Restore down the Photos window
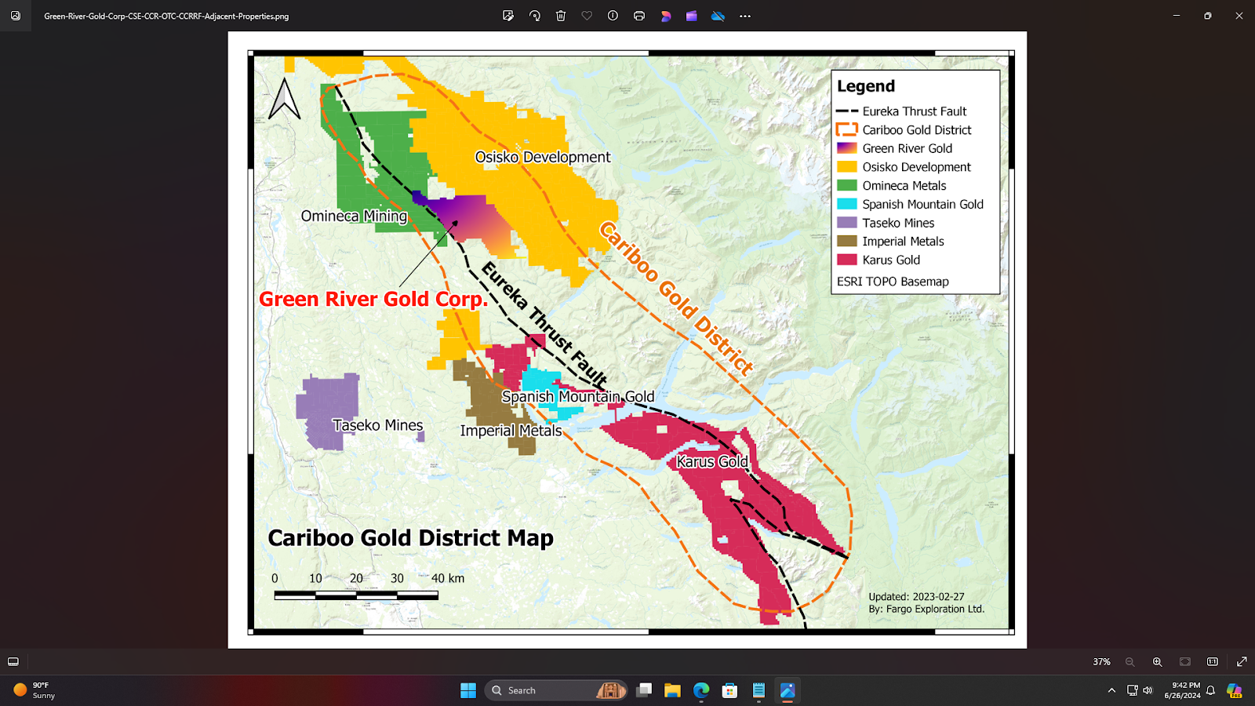This screenshot has height=706, width=1255. coord(1208,16)
